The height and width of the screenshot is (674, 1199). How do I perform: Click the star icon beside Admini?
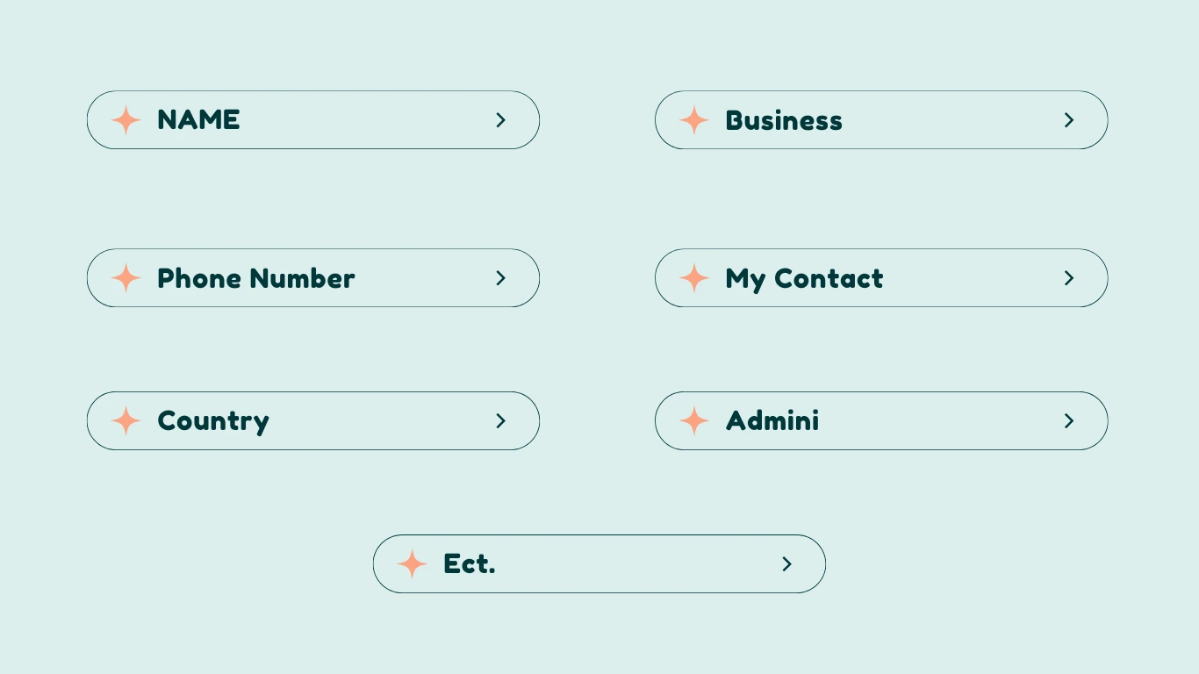[x=693, y=421]
